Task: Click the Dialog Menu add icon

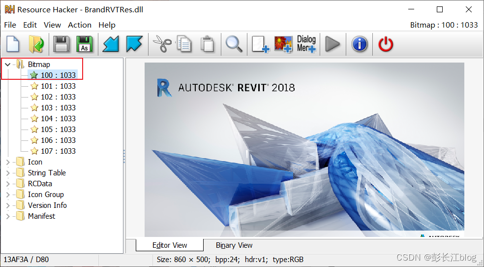Action: 306,44
